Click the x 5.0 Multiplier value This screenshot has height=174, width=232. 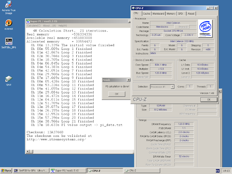point(161,69)
